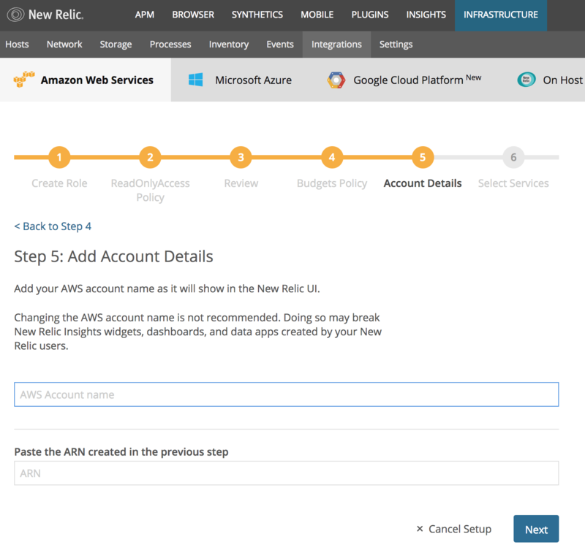The image size is (585, 558).
Task: Open the SYNTHETICS product menu
Action: (257, 15)
